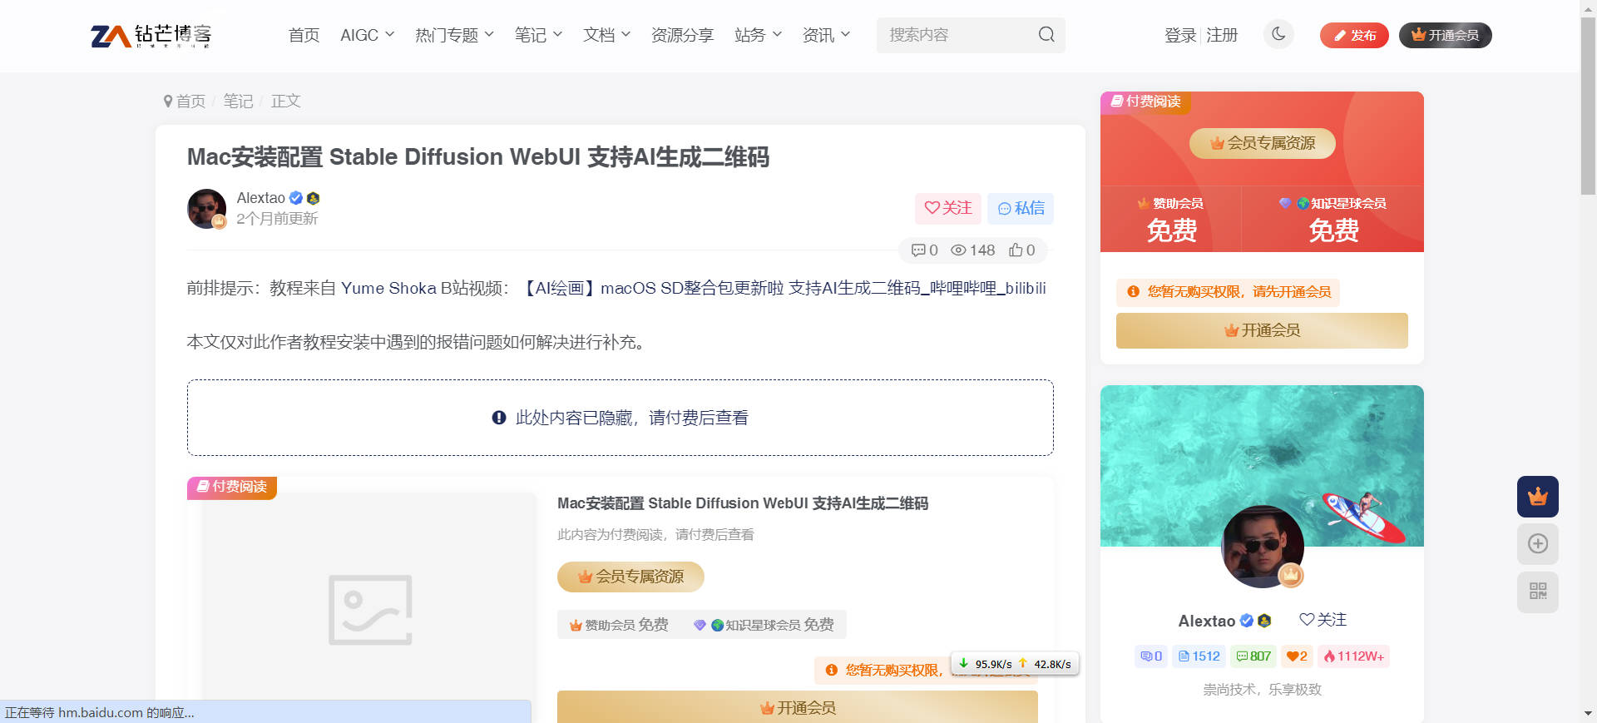Open the 注册 register link
The image size is (1597, 723).
1222,35
